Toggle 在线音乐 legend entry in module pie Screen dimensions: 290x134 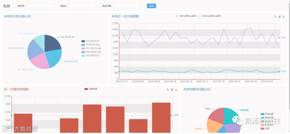pyautogui.click(x=267, y=125)
